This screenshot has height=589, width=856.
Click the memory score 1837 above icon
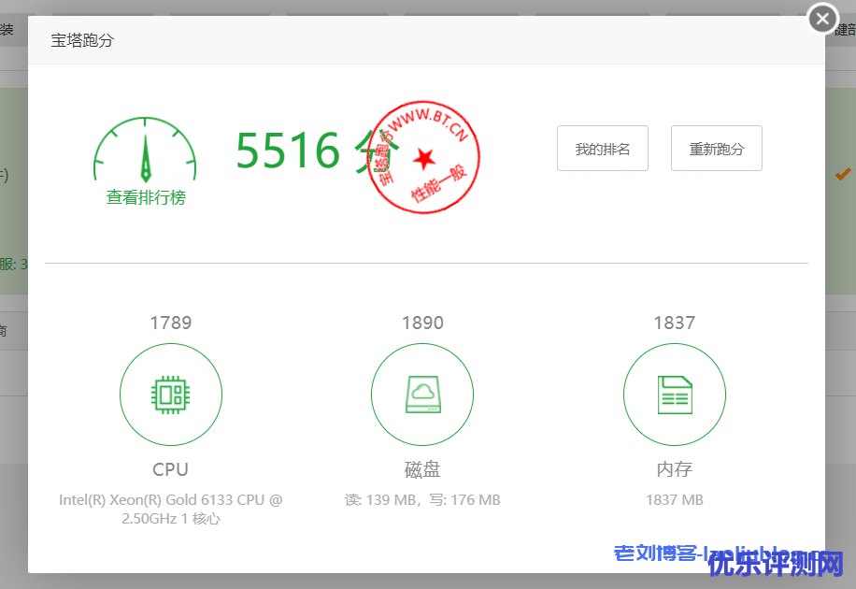click(x=675, y=323)
